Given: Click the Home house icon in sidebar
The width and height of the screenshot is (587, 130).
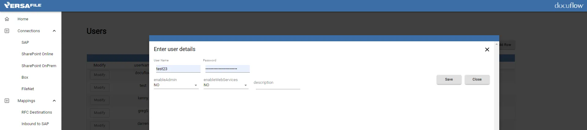Looking at the screenshot, I should tap(7, 19).
